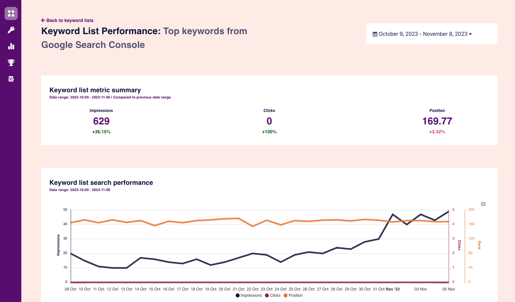The image size is (515, 302).
Task: Click the Nov '23 label on the x-axis
Action: 393,289
